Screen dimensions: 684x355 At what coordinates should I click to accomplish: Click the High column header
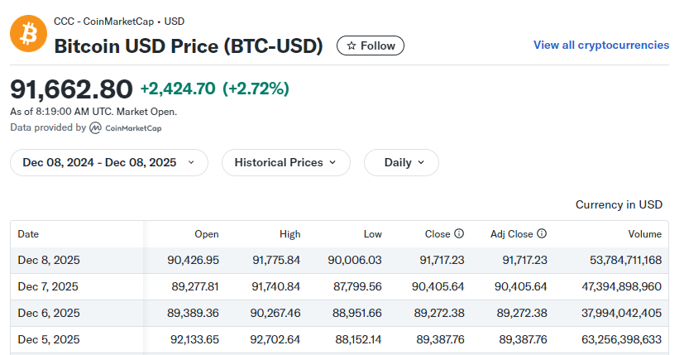click(x=290, y=234)
